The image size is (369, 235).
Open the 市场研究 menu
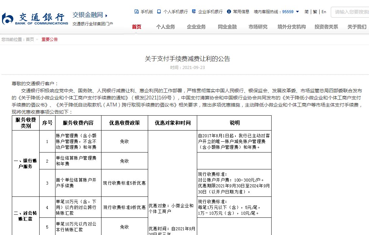tap(258, 27)
